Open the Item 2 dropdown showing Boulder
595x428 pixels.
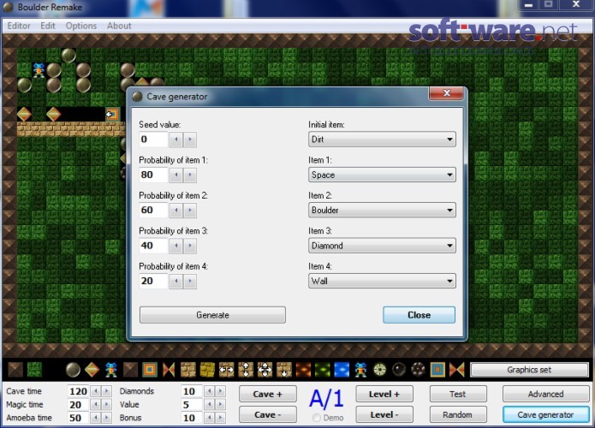[x=382, y=211]
